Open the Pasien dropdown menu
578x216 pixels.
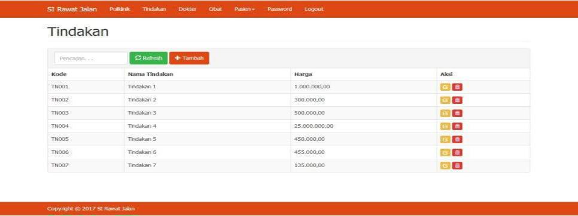[244, 9]
